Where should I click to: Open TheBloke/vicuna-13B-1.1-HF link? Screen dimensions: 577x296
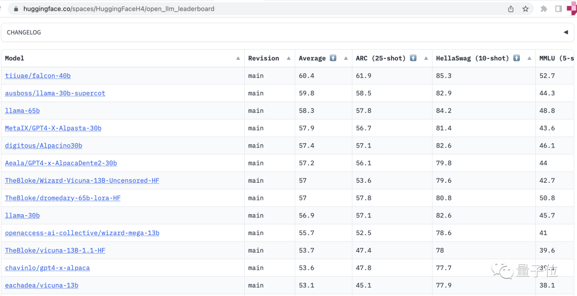[x=55, y=251]
